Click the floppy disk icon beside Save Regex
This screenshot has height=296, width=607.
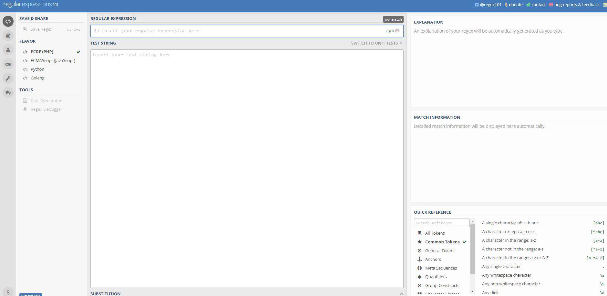25,29
